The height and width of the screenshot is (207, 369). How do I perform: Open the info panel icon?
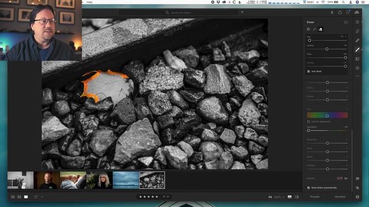[x=357, y=197]
